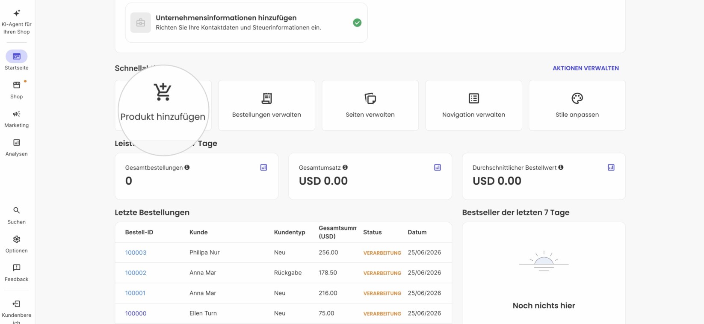Open Kundenbereich exit icon in sidebar
704x324 pixels.
17,304
